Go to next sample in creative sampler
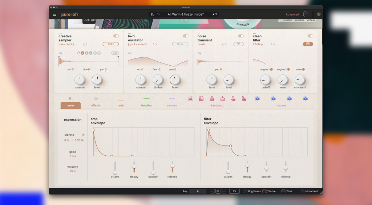Image resolution: width=372 pixels, height=205 pixels. [x=86, y=44]
